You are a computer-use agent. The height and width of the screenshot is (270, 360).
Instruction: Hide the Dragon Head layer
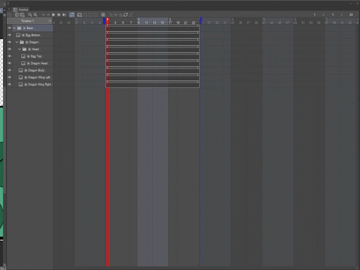[9, 63]
